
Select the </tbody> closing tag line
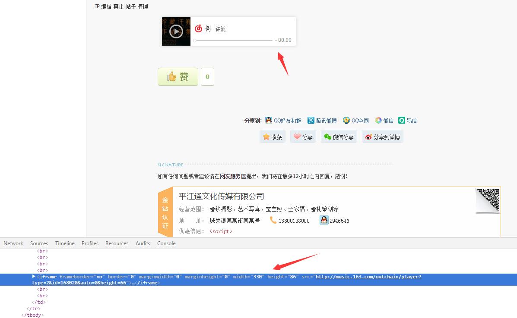[32, 315]
